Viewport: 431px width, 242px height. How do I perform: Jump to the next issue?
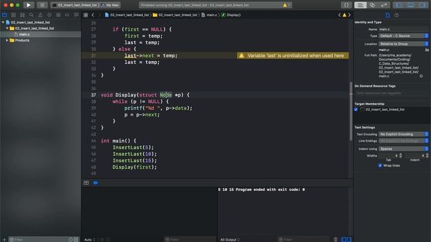tap(350, 15)
